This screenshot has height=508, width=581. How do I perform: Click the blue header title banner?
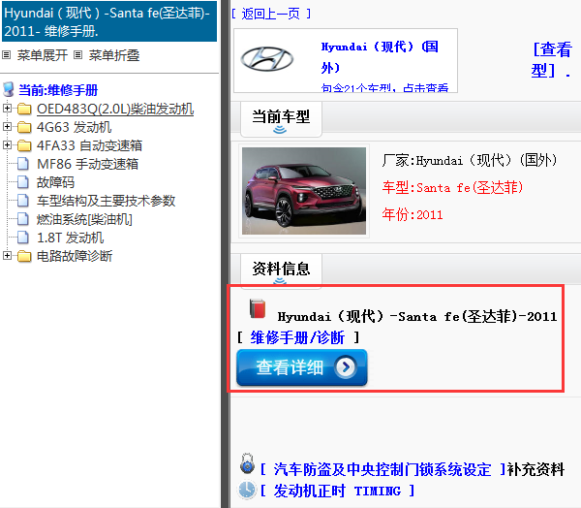109,21
